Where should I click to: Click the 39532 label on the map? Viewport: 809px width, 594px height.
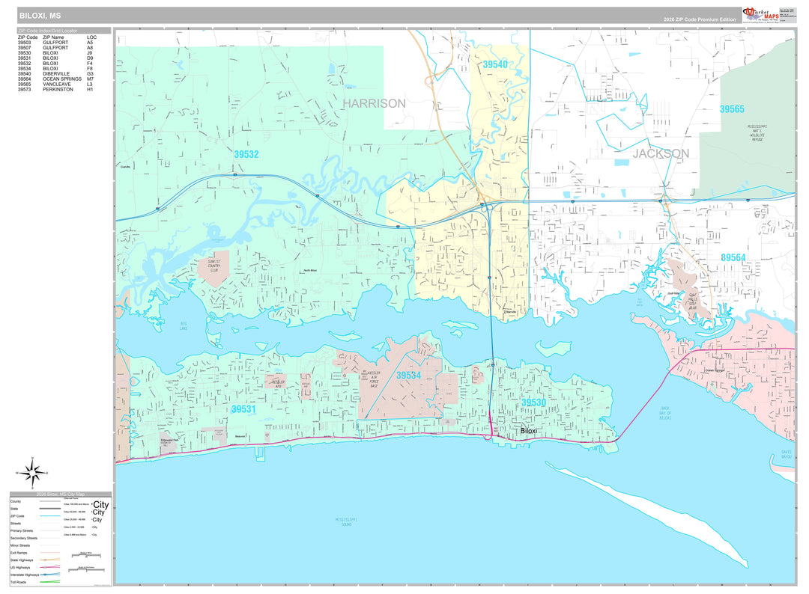point(246,154)
